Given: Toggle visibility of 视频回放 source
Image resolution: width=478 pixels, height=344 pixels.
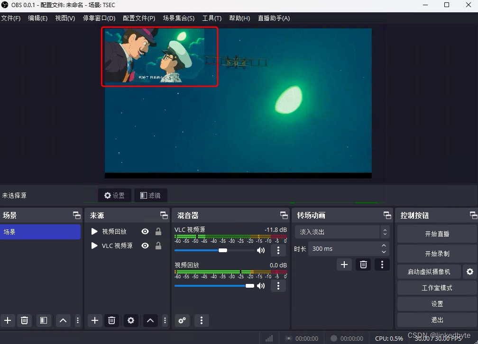Looking at the screenshot, I should point(145,231).
